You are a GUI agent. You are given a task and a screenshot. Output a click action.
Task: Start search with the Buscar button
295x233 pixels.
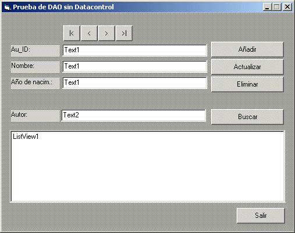pyautogui.click(x=247, y=117)
